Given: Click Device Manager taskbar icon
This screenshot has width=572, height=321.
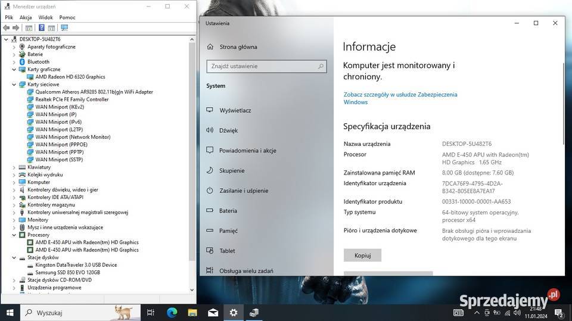Looking at the screenshot, I should point(254,313).
